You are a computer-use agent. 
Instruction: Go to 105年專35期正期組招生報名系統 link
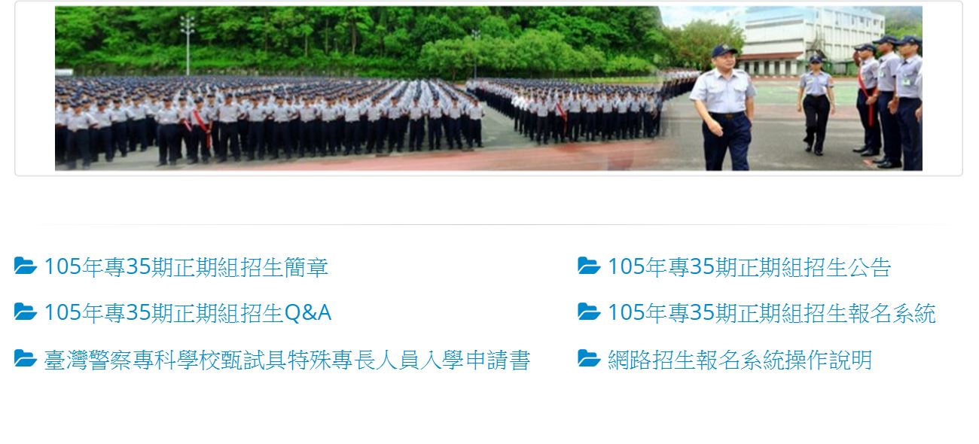click(x=772, y=313)
